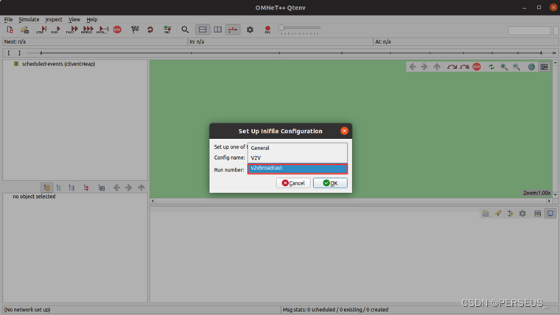
Task: Toggle the canvas 2D view button
Action: [544, 67]
